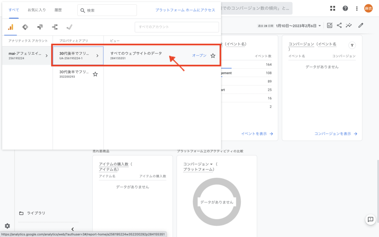Viewport: 379px width, 237px height.
Task: Click the event count value 108
Action: 269,73
